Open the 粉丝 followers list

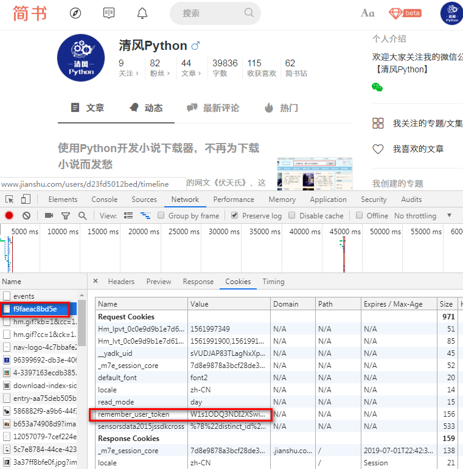(159, 68)
